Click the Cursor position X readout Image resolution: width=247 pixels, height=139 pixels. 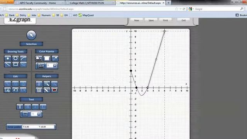[x=26, y=127]
